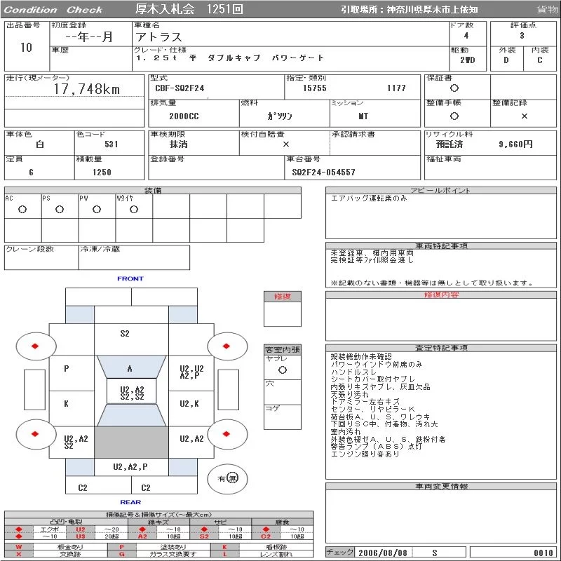This screenshot has height=561, width=561.
Task: Click the C2 corrosion legend diamond
Action: pyautogui.click(x=266, y=529)
